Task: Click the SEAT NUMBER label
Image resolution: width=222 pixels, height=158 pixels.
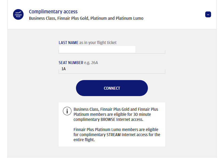Action: click(71, 63)
